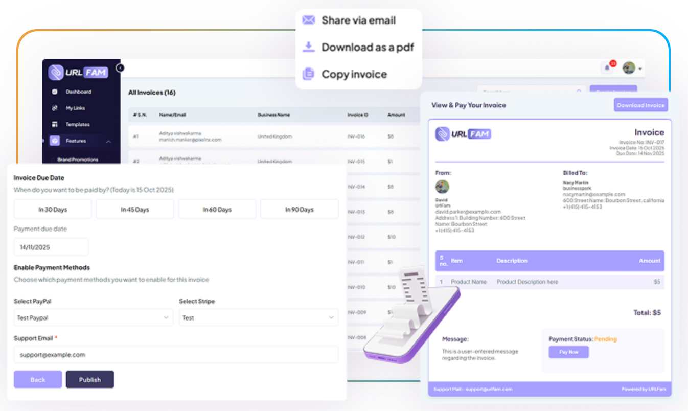The image size is (688, 411).
Task: Choose the In 90 Days option
Action: (x=300, y=210)
